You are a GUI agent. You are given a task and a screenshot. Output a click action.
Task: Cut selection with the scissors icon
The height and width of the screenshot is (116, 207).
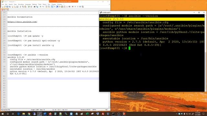pos(20,7)
